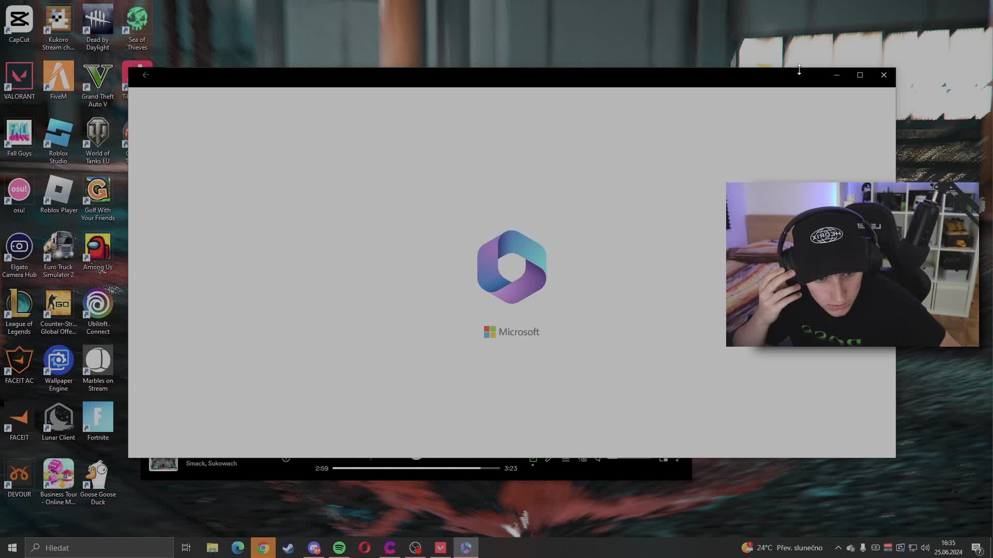Switch to Google Chrome on the taskbar
Image resolution: width=993 pixels, height=558 pixels.
[263, 548]
